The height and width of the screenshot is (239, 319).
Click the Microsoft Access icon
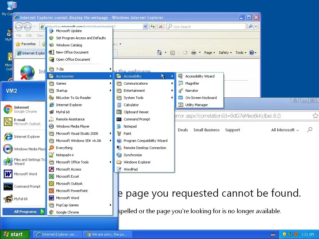tap(51, 169)
